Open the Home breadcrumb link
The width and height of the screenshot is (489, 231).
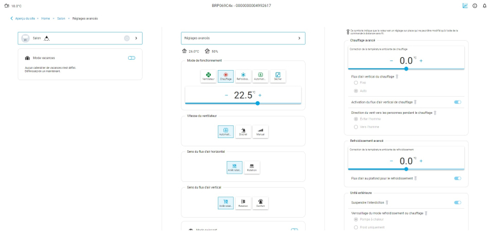pyautogui.click(x=46, y=18)
